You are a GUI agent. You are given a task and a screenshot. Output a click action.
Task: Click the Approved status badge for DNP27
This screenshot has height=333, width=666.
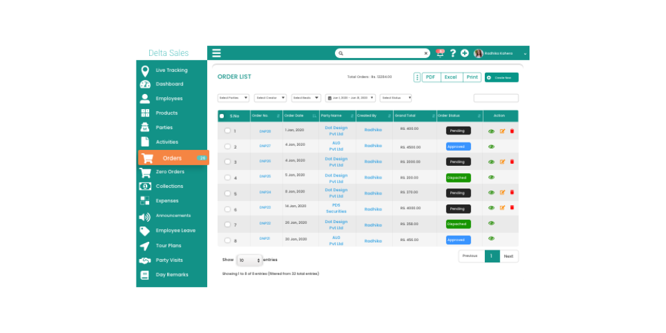[458, 147]
